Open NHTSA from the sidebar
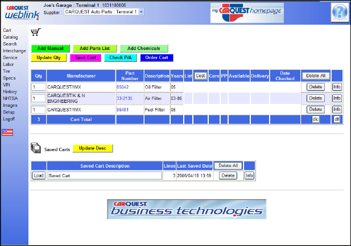Screen dimensions: 351x246 (x=10, y=98)
